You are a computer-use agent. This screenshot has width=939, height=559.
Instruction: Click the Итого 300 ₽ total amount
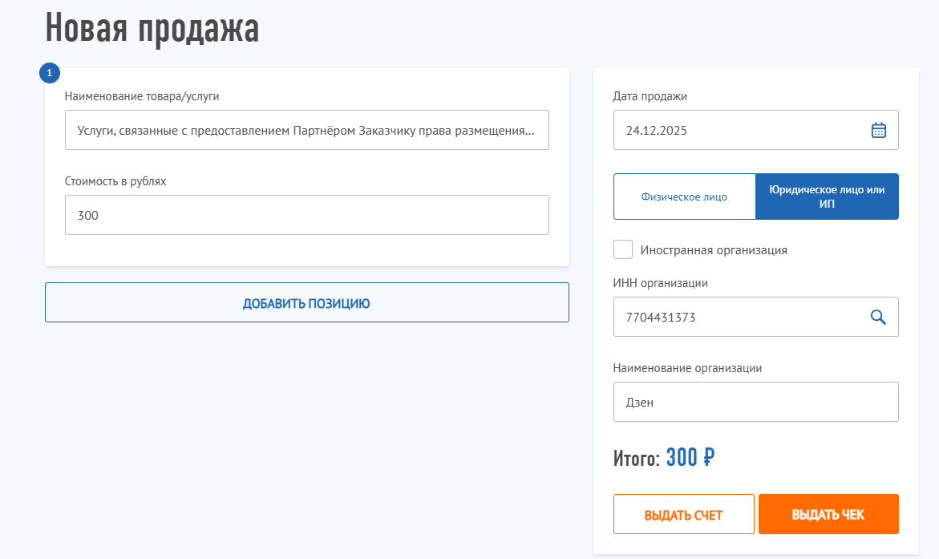(690, 458)
